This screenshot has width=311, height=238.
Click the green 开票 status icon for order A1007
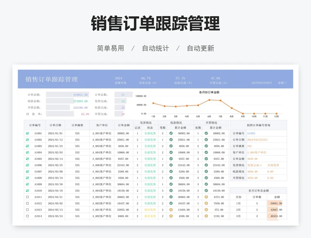point(206,172)
